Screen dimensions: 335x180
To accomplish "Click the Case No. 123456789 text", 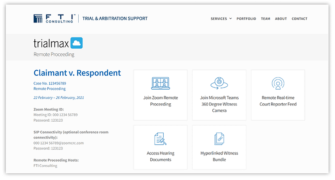I will tap(50, 83).
